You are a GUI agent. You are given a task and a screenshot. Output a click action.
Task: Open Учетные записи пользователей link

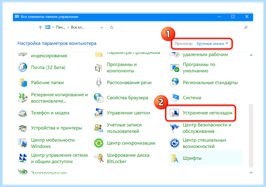[124, 128]
